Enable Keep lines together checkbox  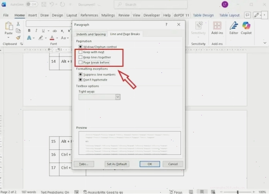[x=80, y=57]
